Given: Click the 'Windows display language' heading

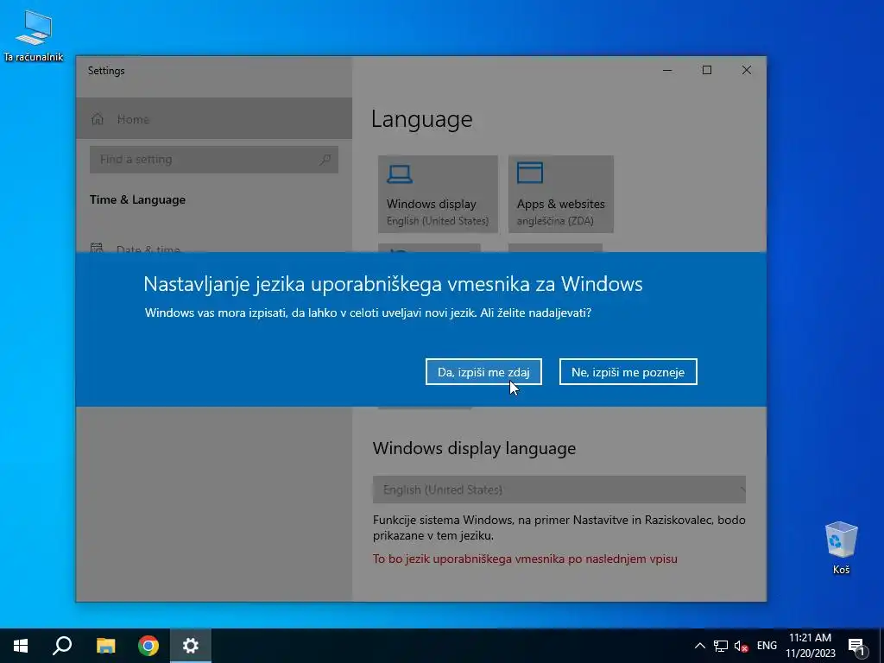Looking at the screenshot, I should [x=474, y=448].
